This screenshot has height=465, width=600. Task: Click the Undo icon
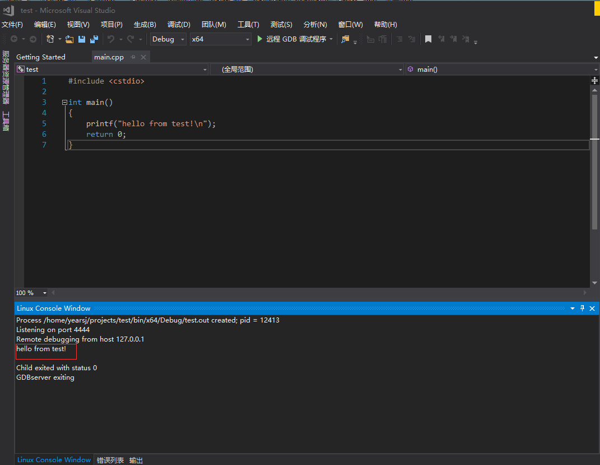(x=111, y=39)
